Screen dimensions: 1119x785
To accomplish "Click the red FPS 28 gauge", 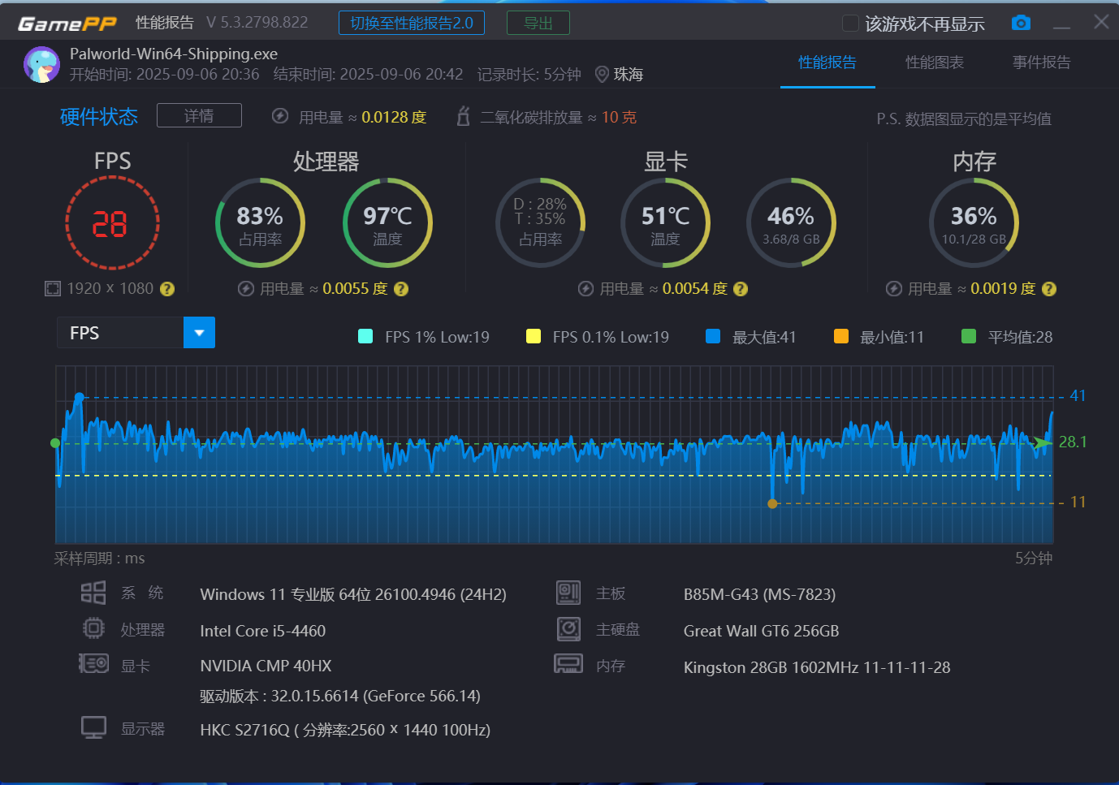I will pos(112,222).
